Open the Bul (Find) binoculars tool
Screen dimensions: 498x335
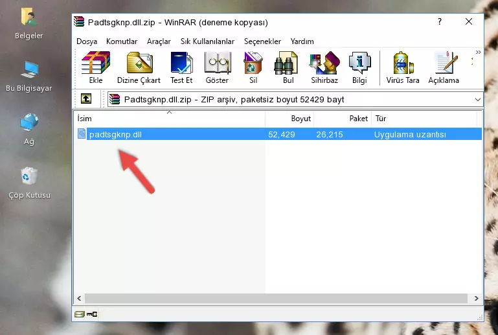288,67
